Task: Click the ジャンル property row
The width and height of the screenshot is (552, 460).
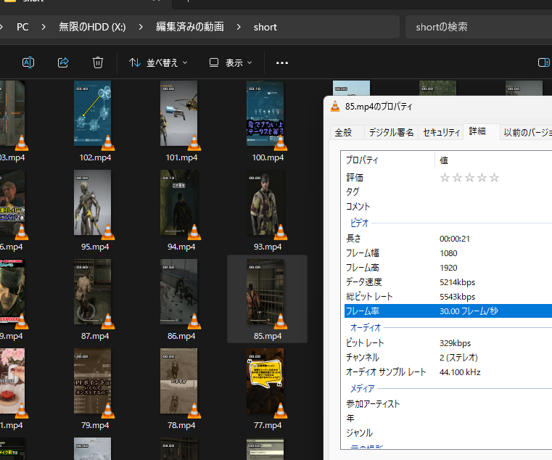Action: point(448,433)
